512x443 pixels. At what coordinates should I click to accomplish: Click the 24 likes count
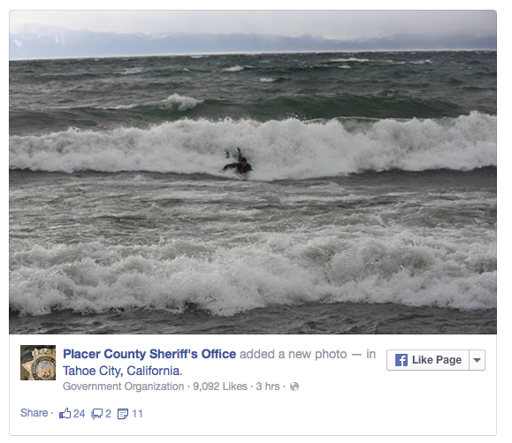(x=79, y=414)
